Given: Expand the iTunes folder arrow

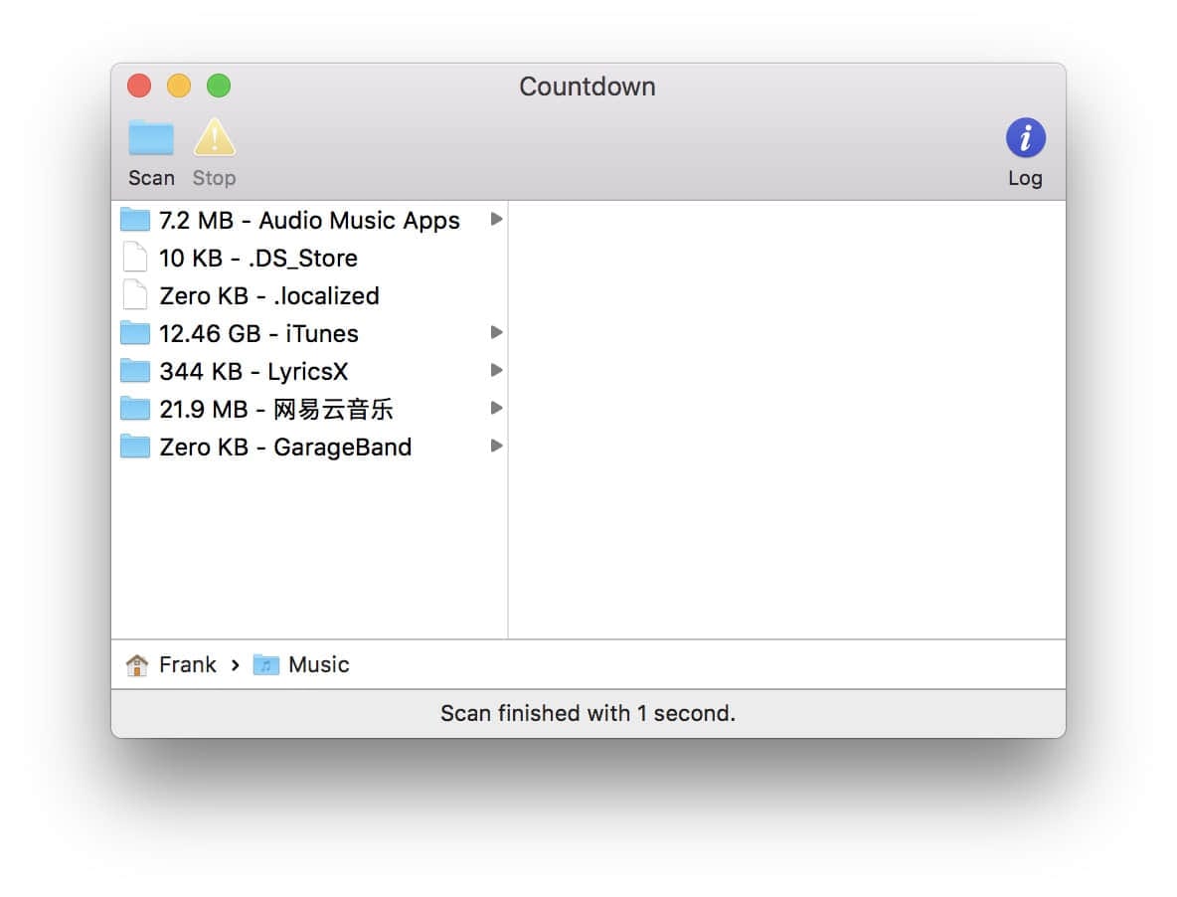Looking at the screenshot, I should coord(496,332).
